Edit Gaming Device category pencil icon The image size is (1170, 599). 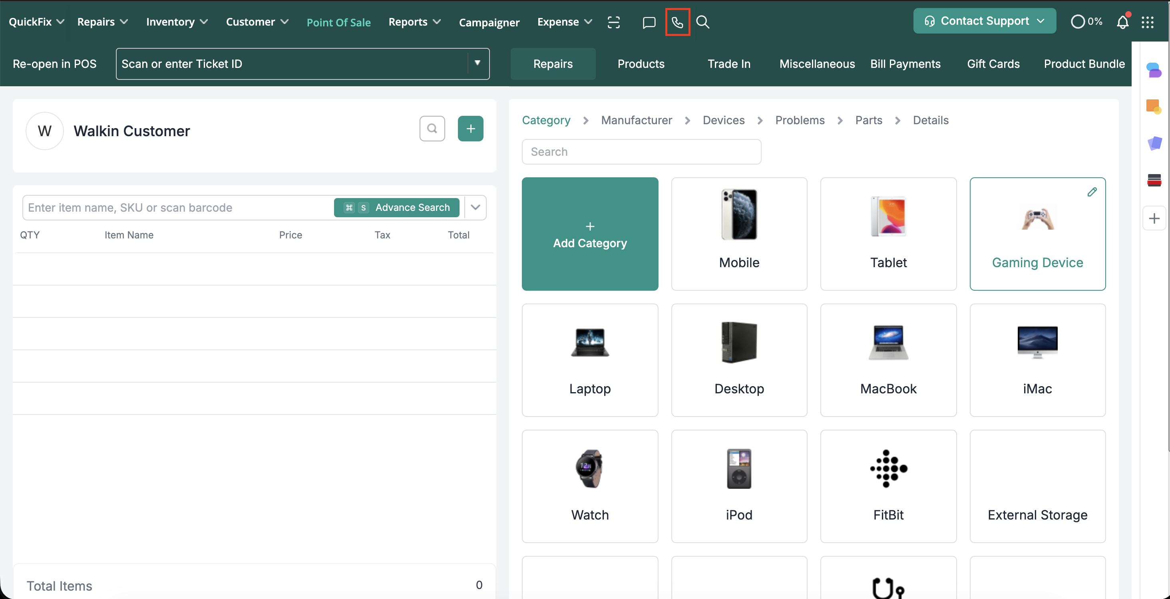pyautogui.click(x=1092, y=192)
